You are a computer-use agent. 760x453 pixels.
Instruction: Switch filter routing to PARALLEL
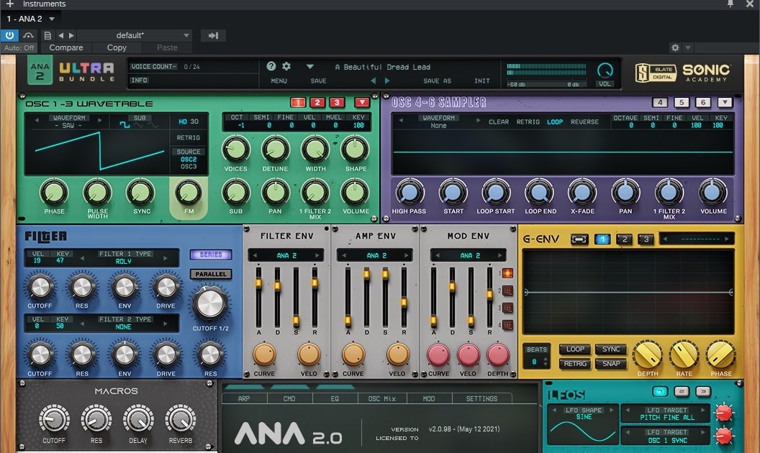pyautogui.click(x=211, y=274)
